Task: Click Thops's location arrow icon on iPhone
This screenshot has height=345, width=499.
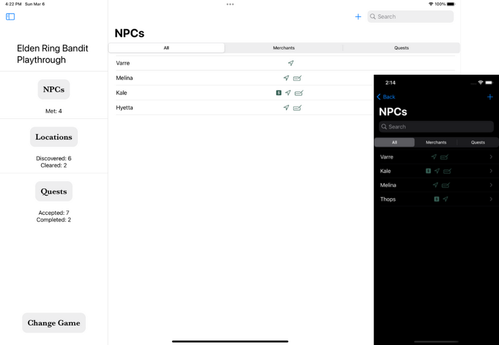Action: 445,199
